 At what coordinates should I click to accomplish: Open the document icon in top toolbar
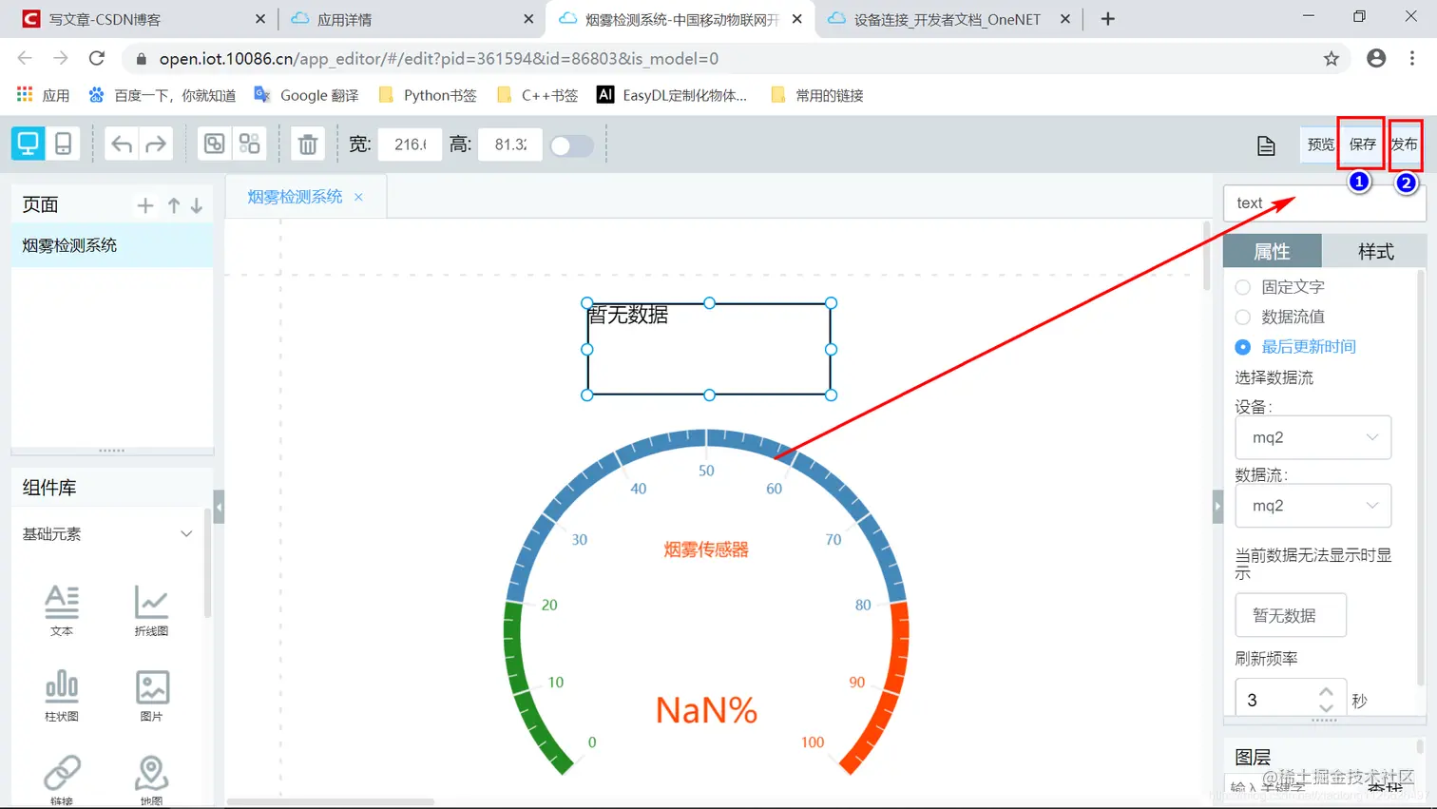tap(1266, 145)
